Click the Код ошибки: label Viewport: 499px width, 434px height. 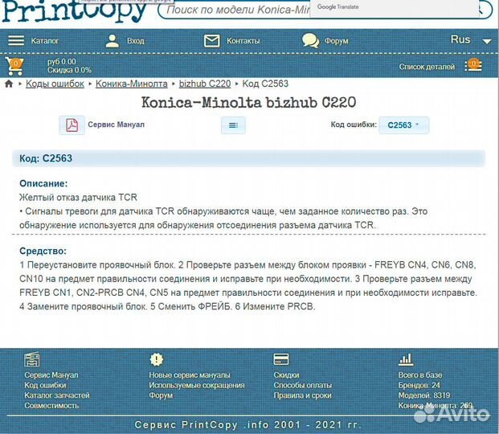(354, 125)
